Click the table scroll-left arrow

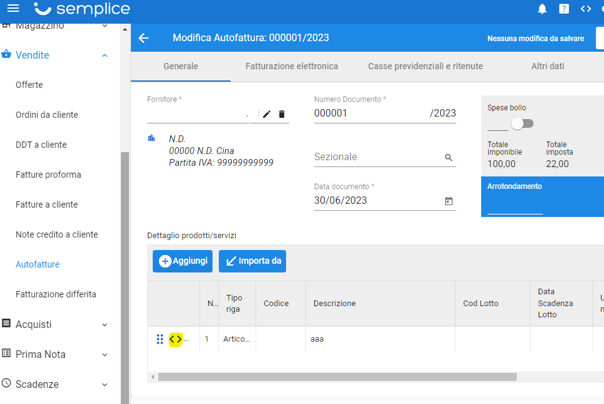153,377
